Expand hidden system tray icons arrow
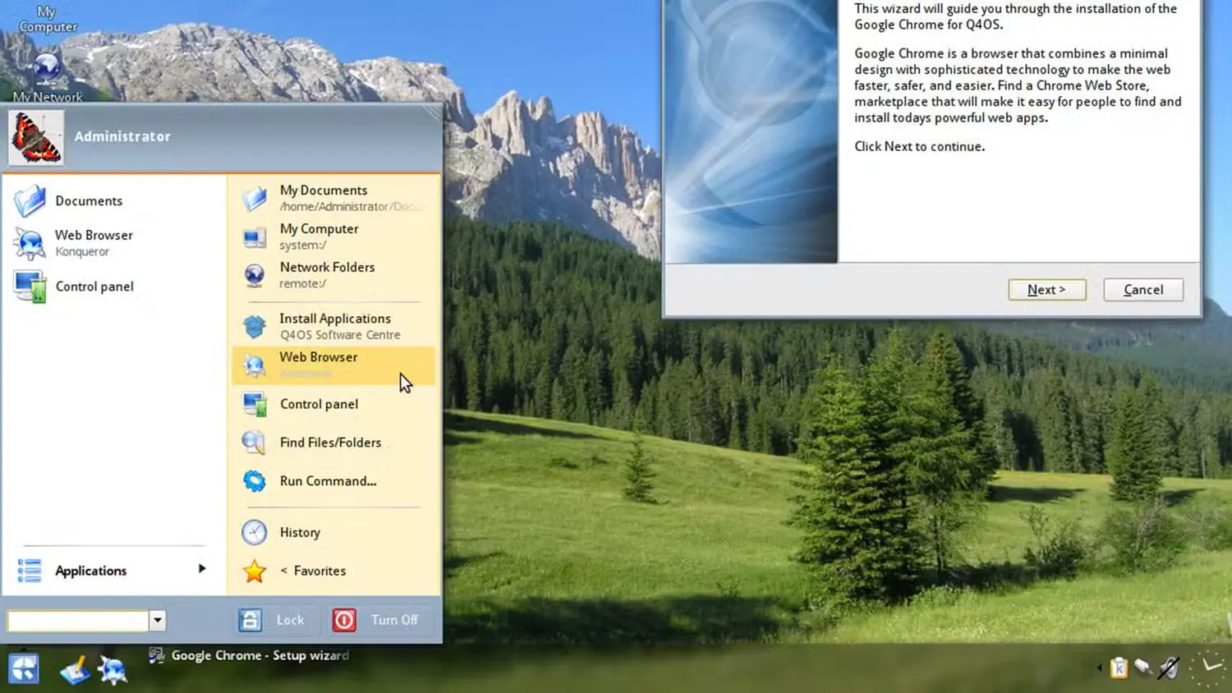 [x=1100, y=668]
